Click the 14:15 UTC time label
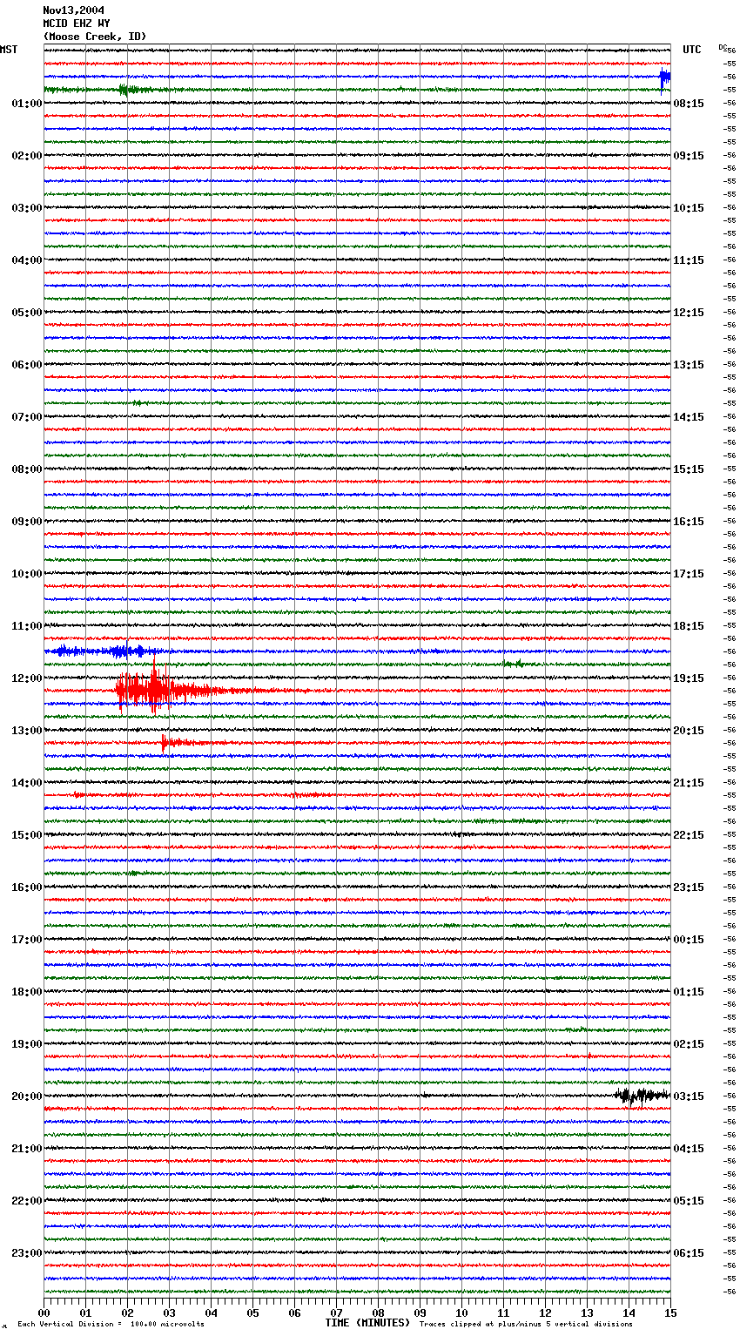Image resolution: width=740 pixels, height=1336 pixels. [x=689, y=417]
